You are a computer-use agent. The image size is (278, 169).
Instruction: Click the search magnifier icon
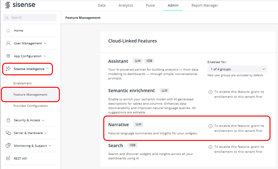point(7,18)
